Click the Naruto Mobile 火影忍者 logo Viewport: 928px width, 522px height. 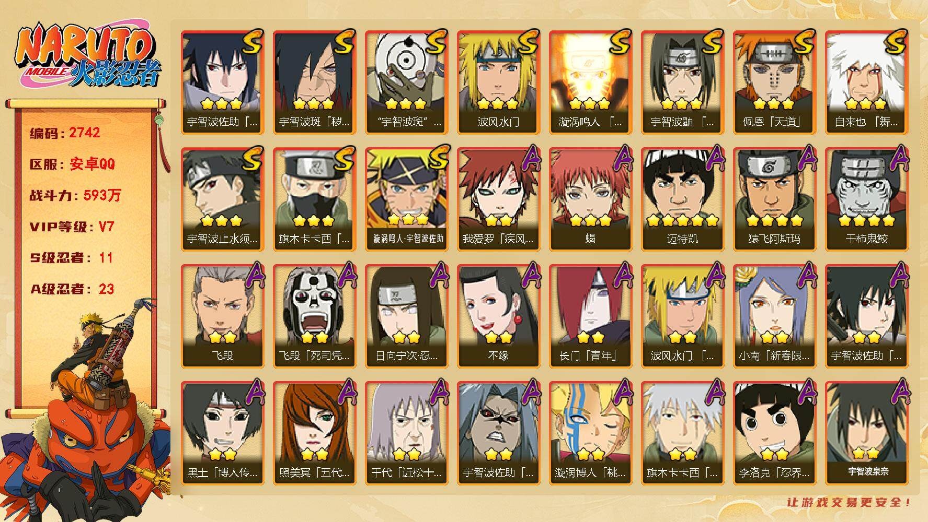(x=88, y=56)
